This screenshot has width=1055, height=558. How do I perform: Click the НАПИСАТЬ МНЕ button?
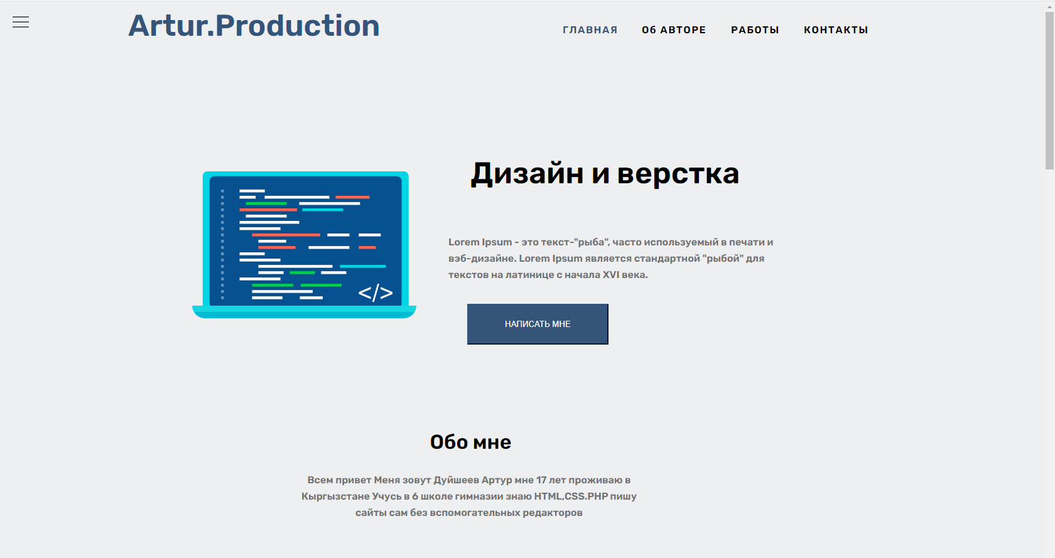tap(538, 324)
